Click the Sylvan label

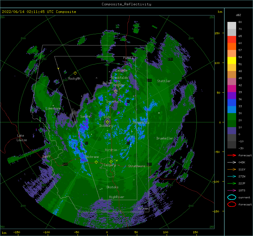pos(108,83)
